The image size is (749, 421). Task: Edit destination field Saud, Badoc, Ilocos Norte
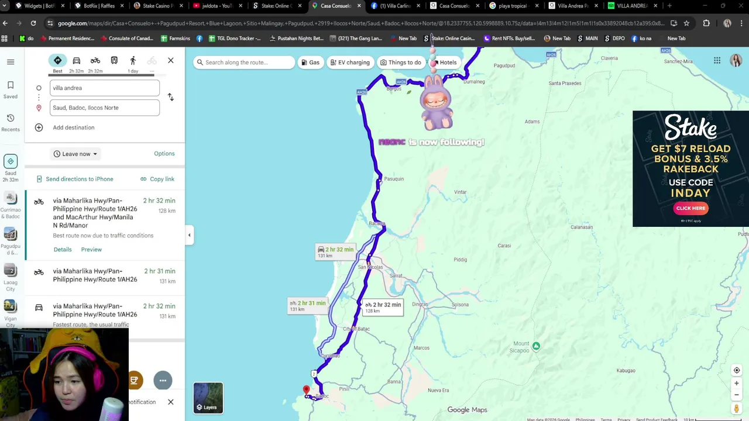[105, 108]
